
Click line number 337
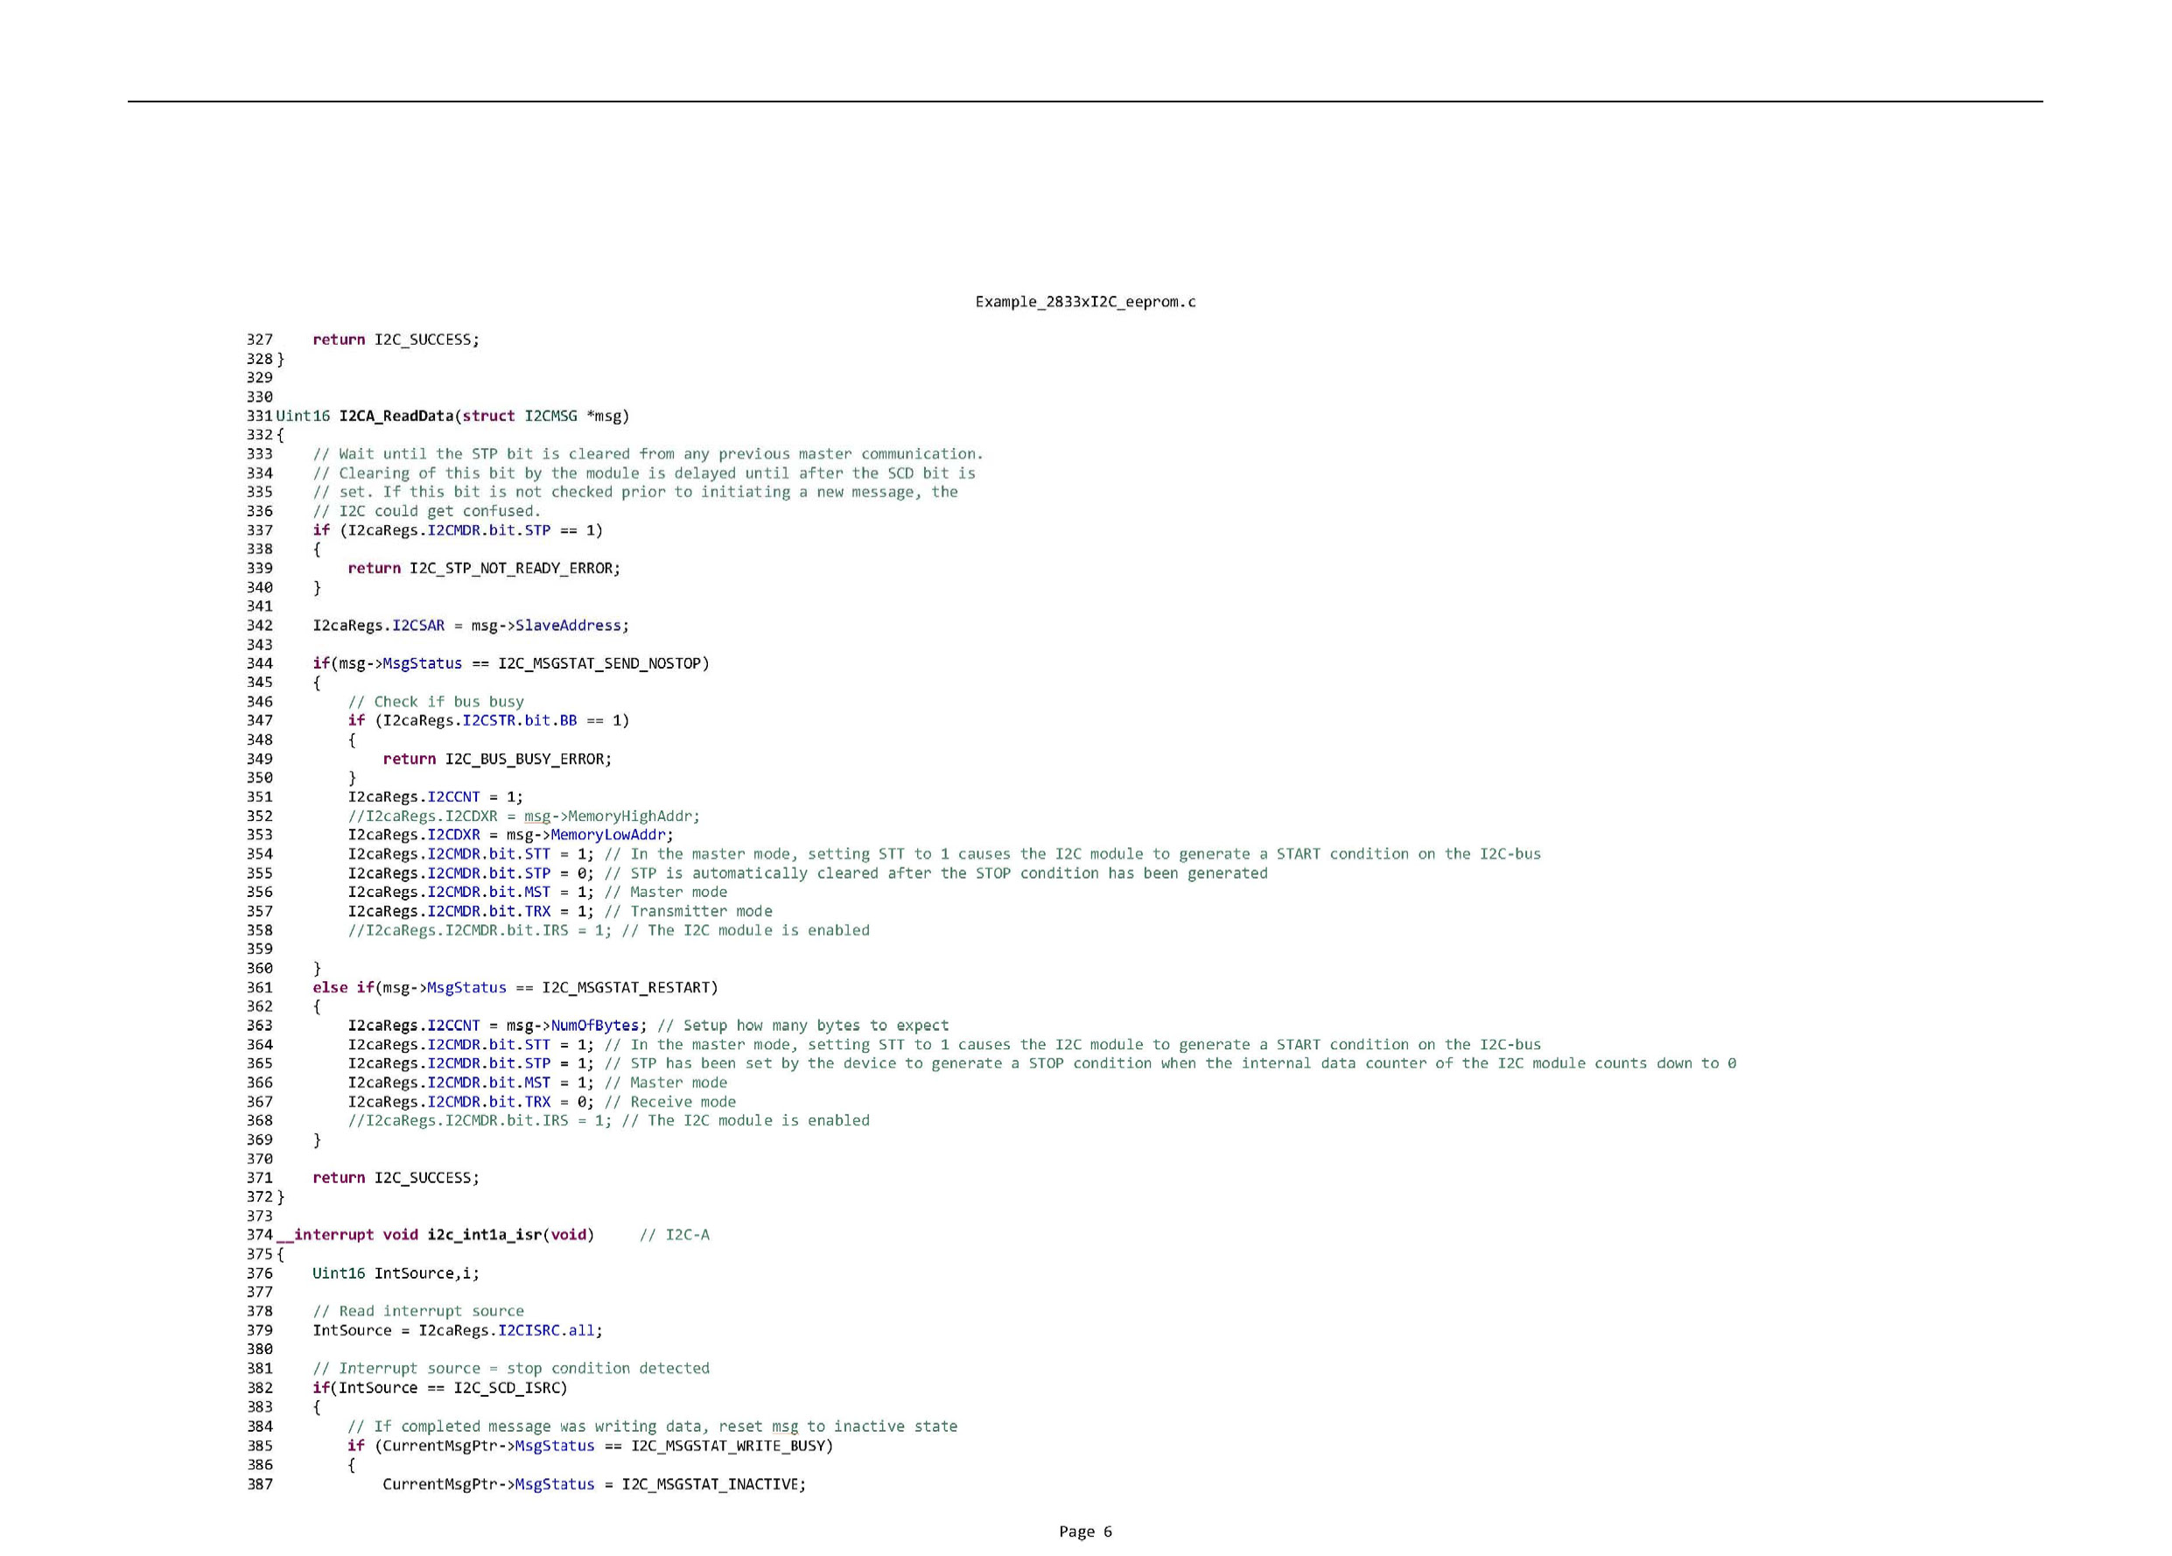[x=260, y=529]
